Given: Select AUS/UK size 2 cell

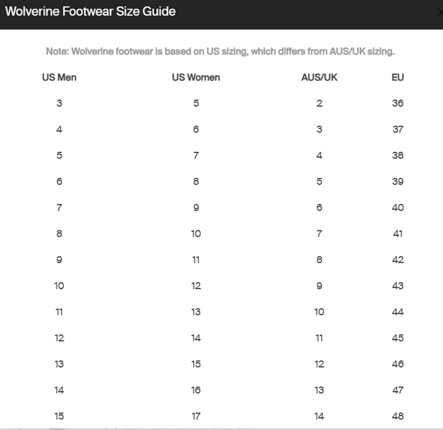Looking at the screenshot, I should click(319, 103).
